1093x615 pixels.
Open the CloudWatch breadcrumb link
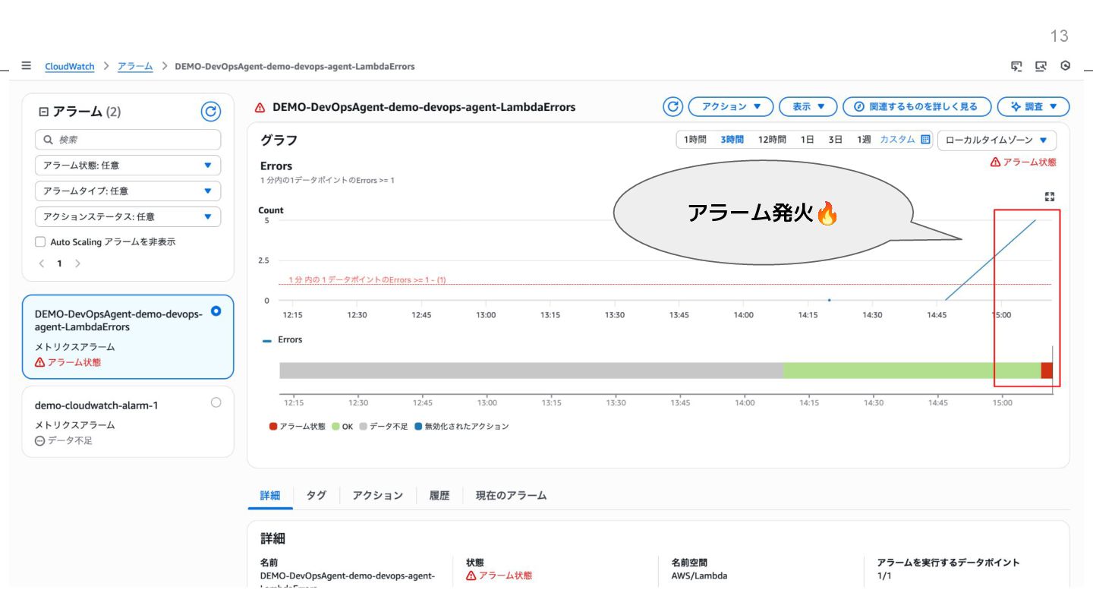(x=70, y=66)
